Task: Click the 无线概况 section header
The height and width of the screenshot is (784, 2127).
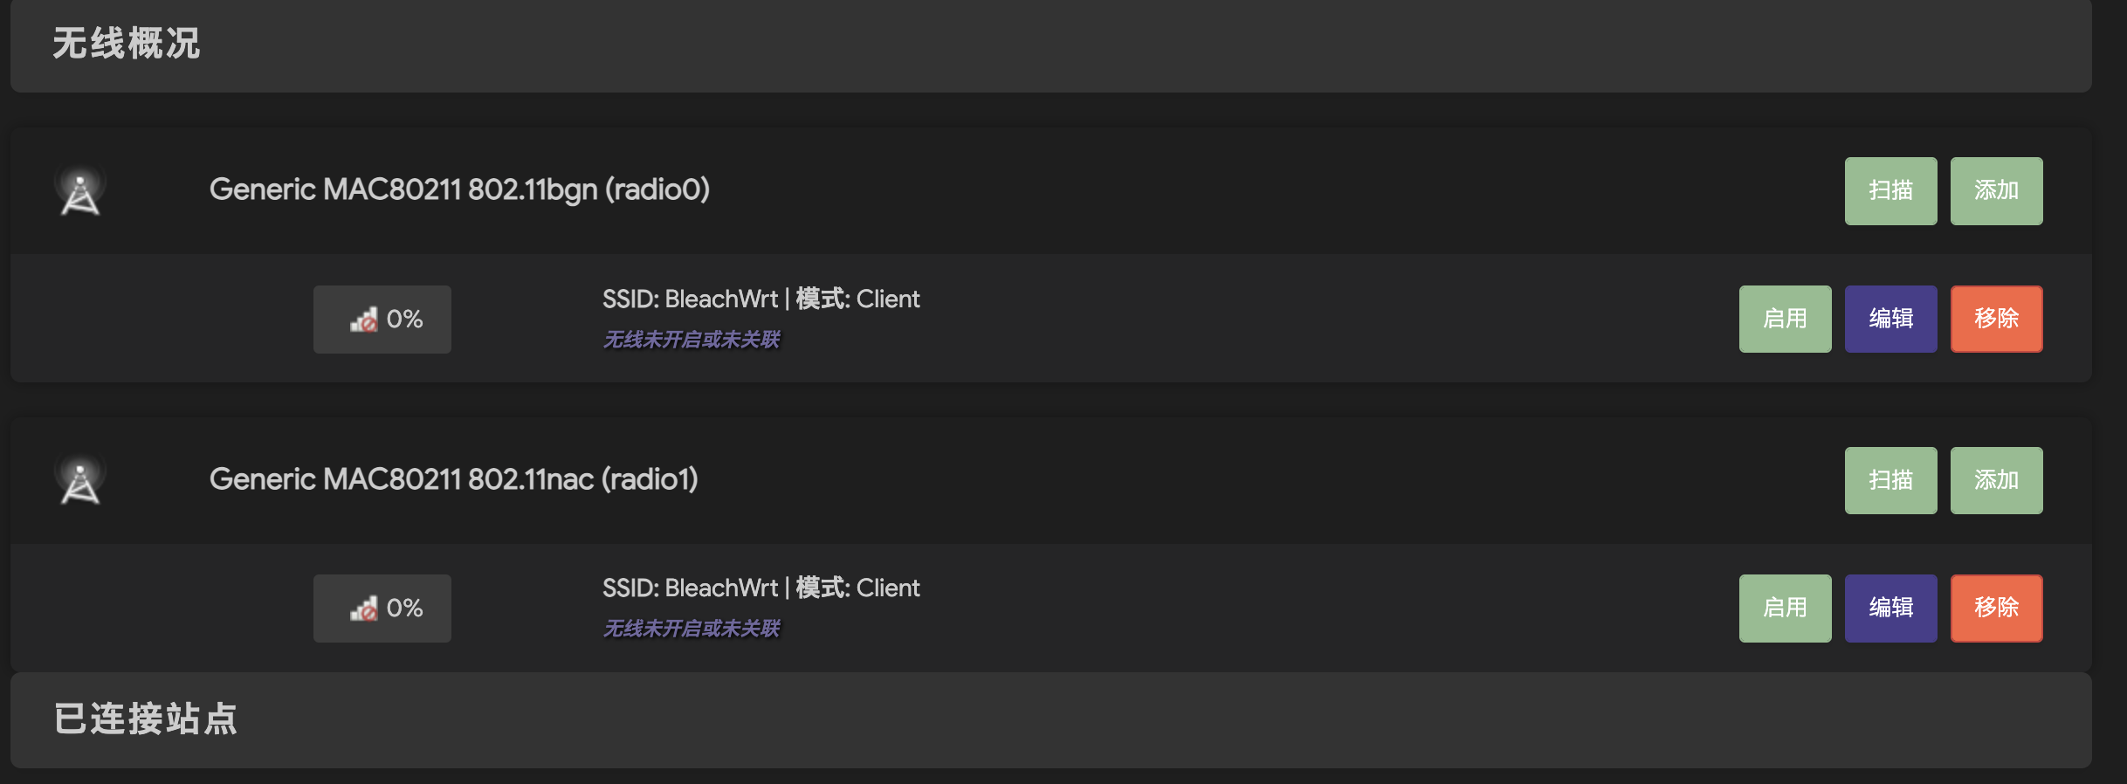Action: (x=127, y=44)
